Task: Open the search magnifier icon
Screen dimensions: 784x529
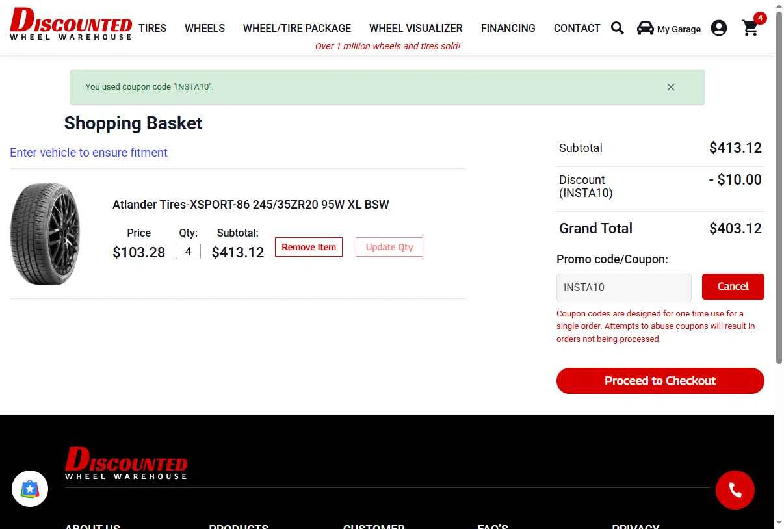Action: click(x=618, y=28)
